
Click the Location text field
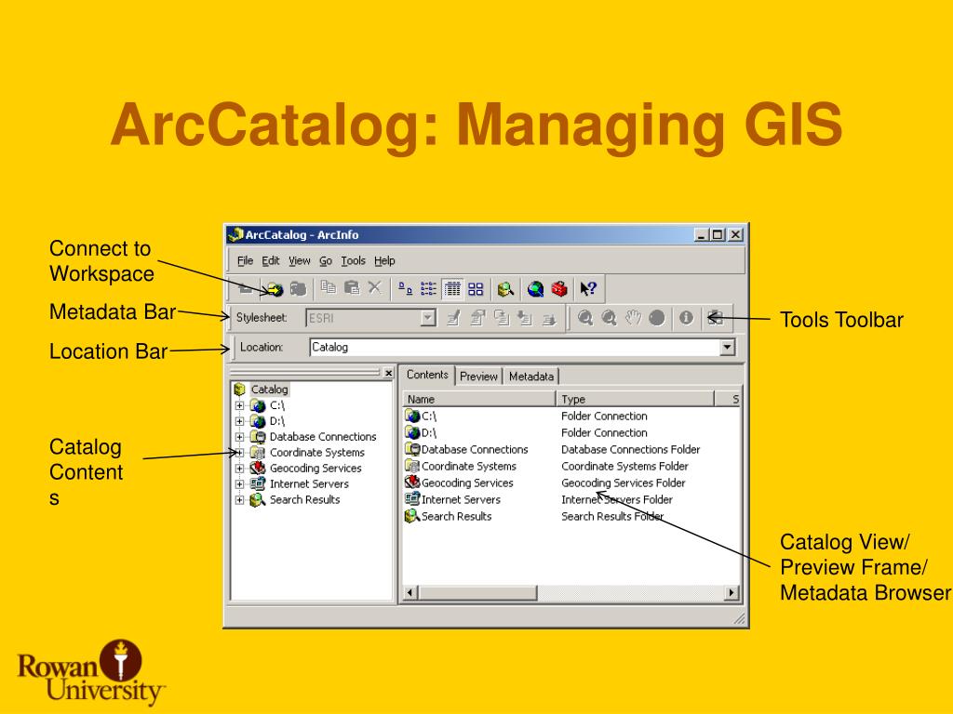click(514, 348)
